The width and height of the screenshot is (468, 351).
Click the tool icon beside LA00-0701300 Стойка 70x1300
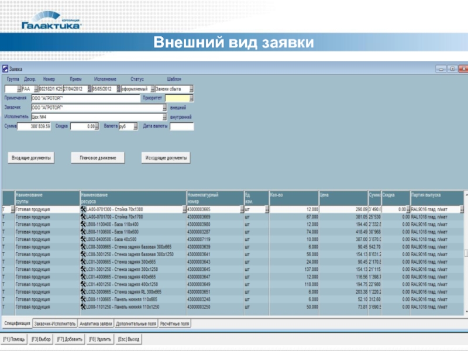(82, 209)
